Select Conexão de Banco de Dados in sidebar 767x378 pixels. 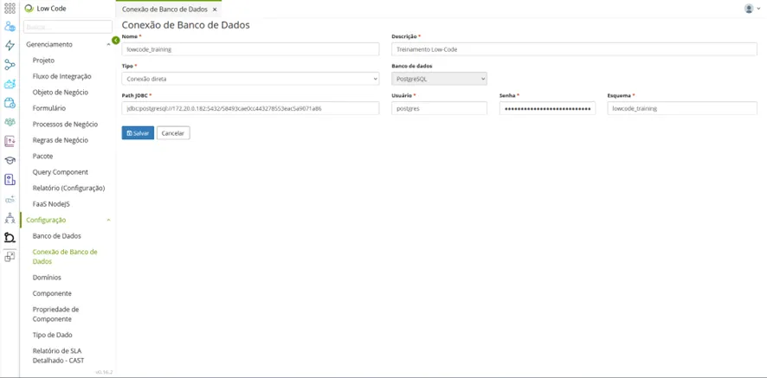point(65,257)
